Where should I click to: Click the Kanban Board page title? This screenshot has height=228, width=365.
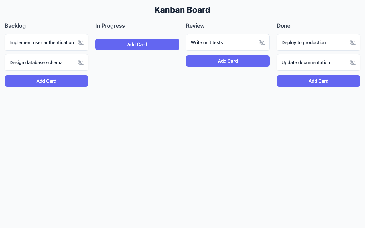click(182, 10)
